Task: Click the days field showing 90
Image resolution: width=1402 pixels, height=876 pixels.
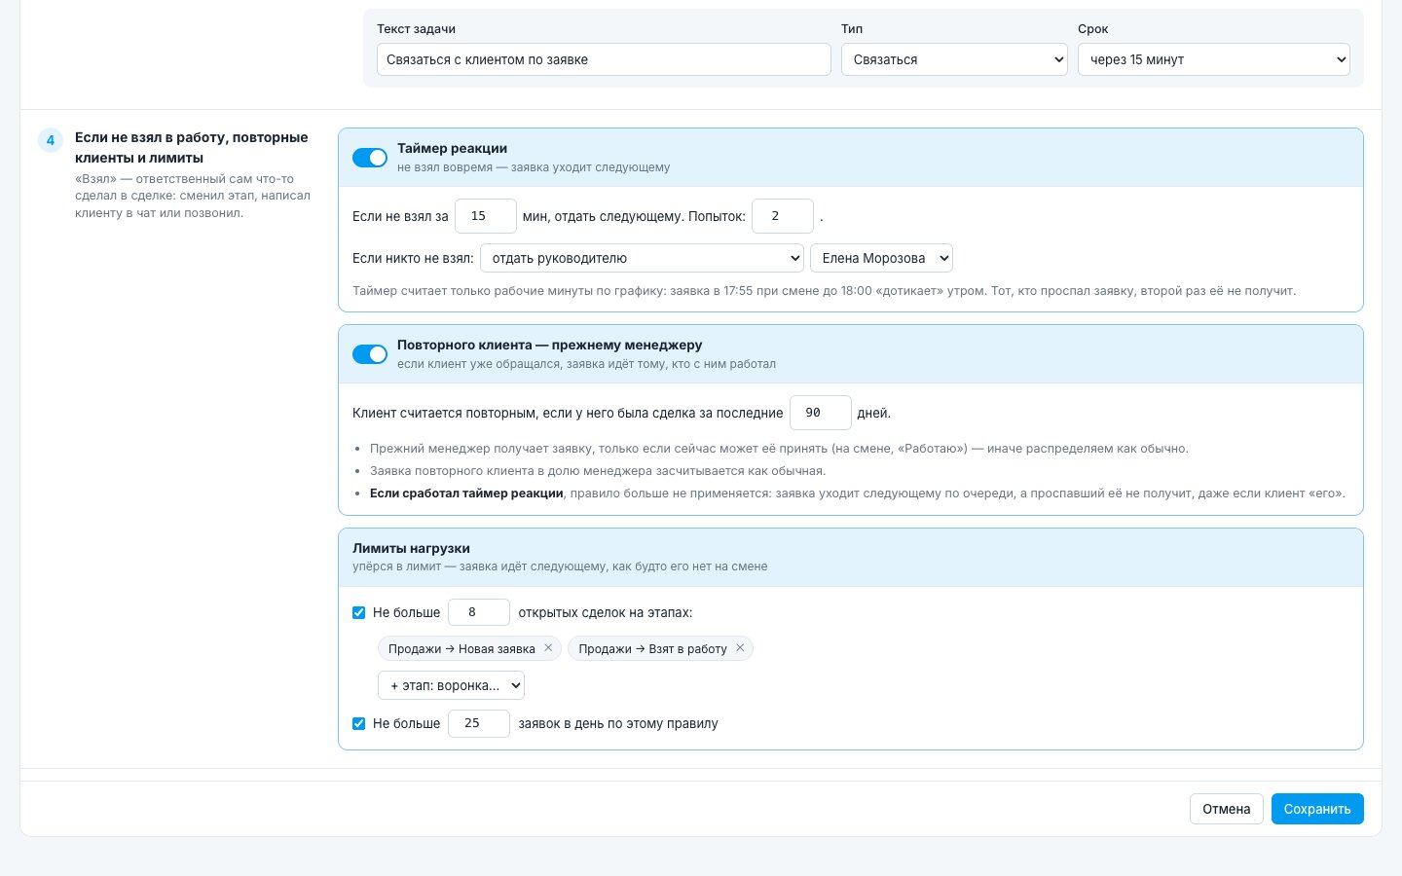Action: 821,413
